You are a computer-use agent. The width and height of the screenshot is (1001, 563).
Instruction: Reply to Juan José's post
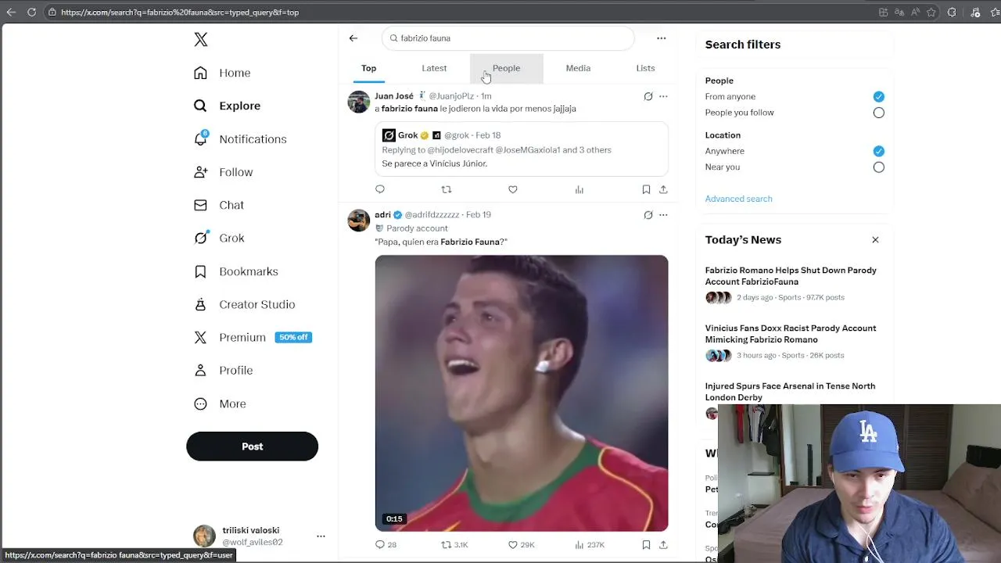[380, 189]
